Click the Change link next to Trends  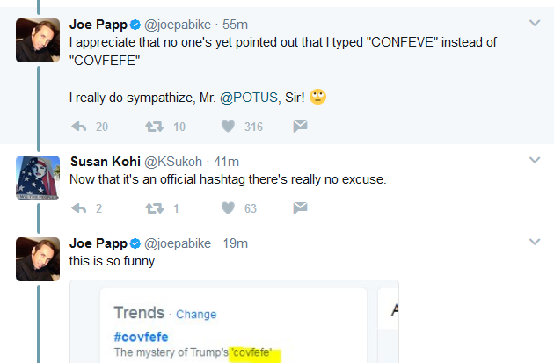coord(196,315)
